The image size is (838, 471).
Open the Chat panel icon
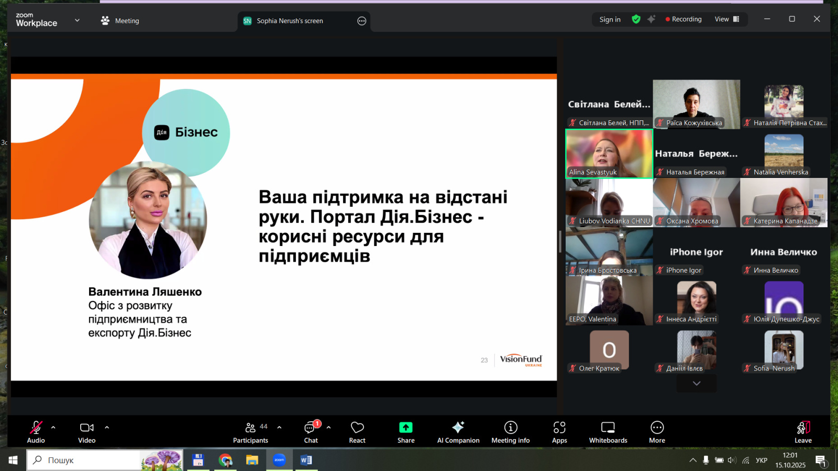[x=311, y=428]
